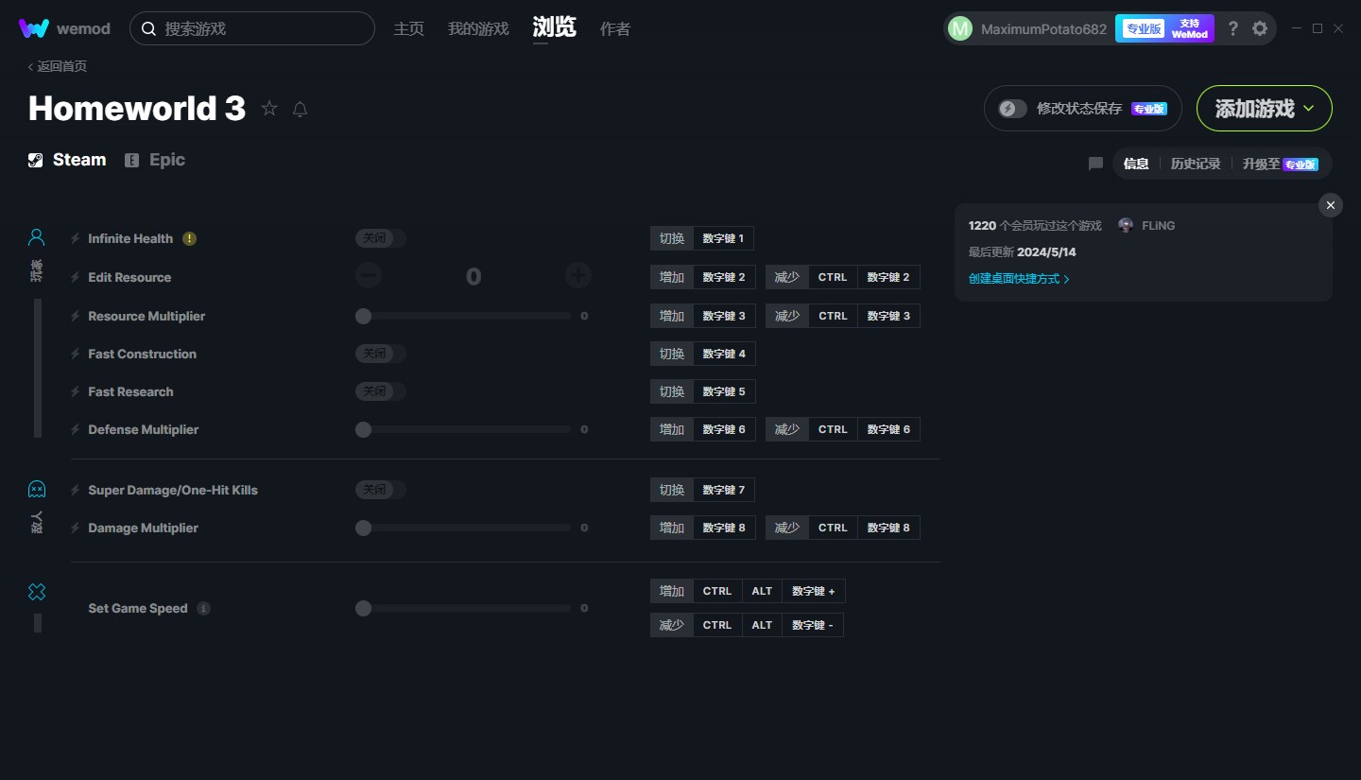The image size is (1361, 780).
Task: Click the game search input field
Action: coord(252,28)
